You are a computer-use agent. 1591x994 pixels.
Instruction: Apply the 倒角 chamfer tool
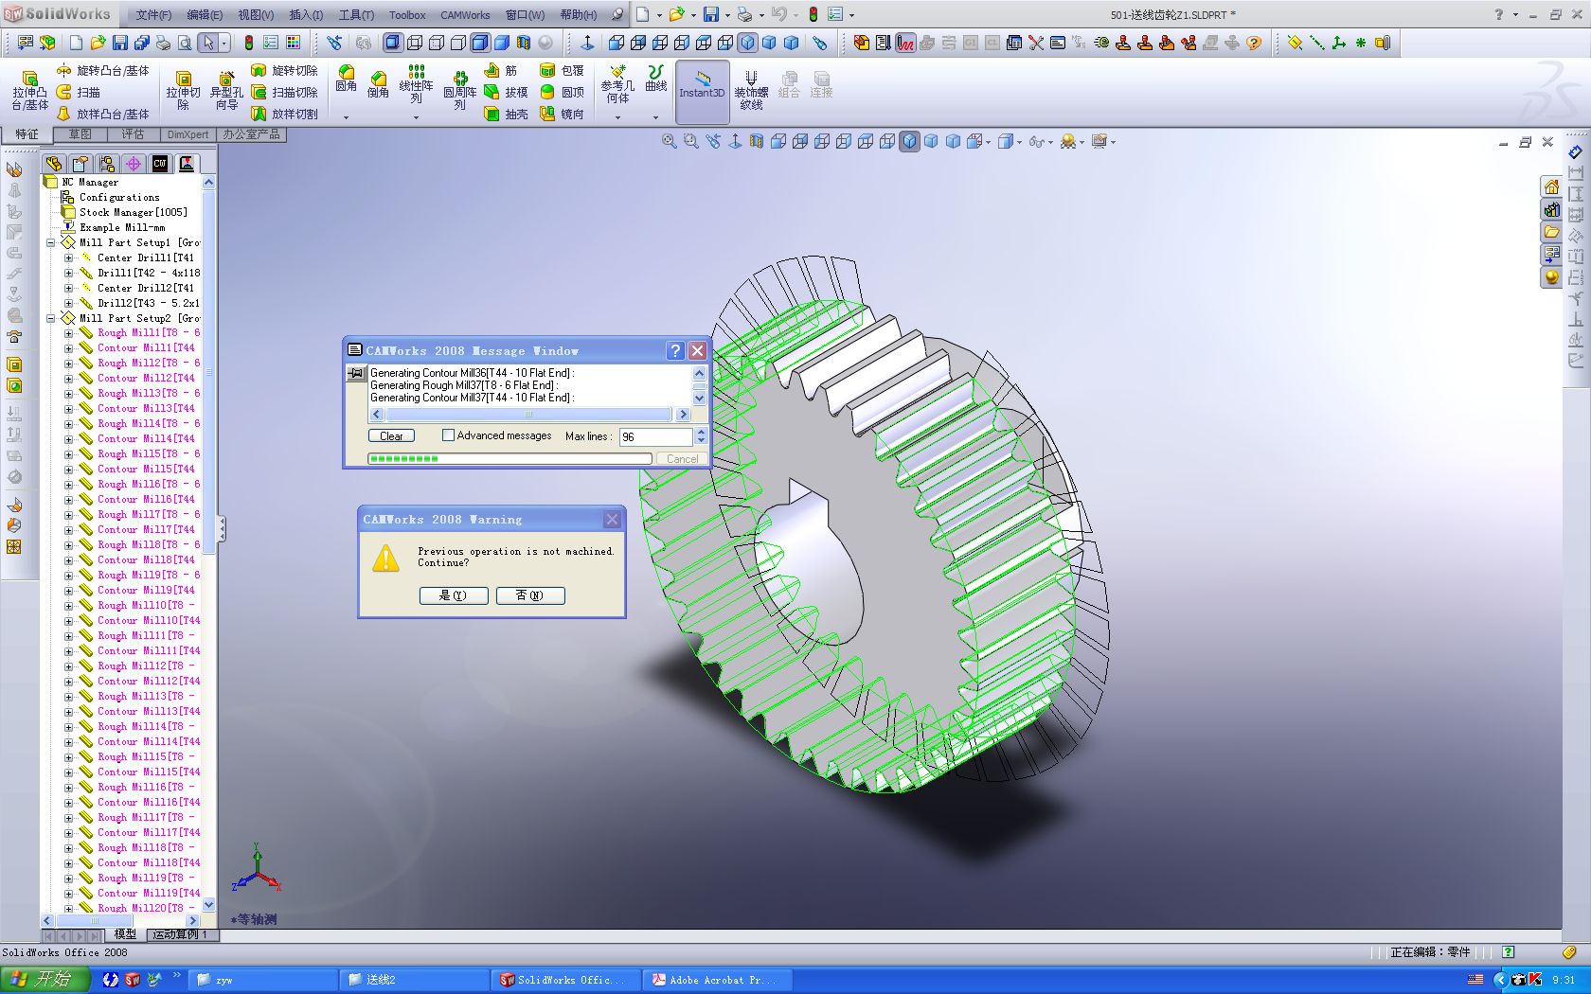tap(378, 83)
